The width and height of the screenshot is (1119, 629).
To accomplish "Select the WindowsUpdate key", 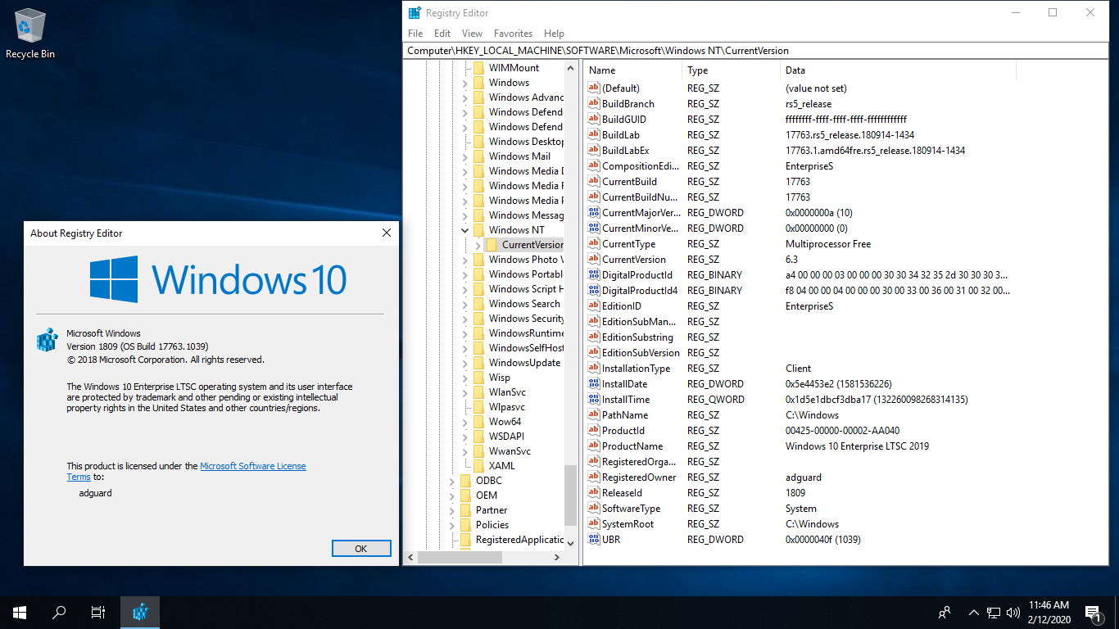I will pyautogui.click(x=524, y=363).
